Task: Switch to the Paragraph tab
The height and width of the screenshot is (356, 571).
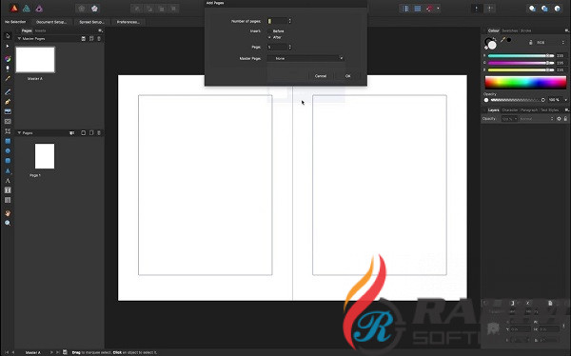Action: pyautogui.click(x=529, y=110)
